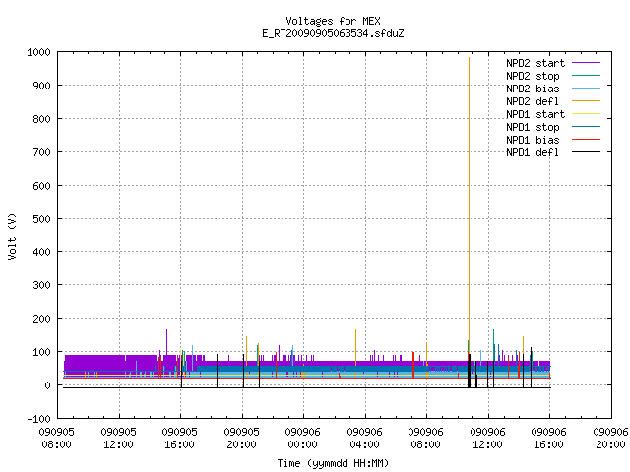Image resolution: width=630 pixels, height=472 pixels.
Task: Click the 700 y-axis tick label
Action: 41,152
